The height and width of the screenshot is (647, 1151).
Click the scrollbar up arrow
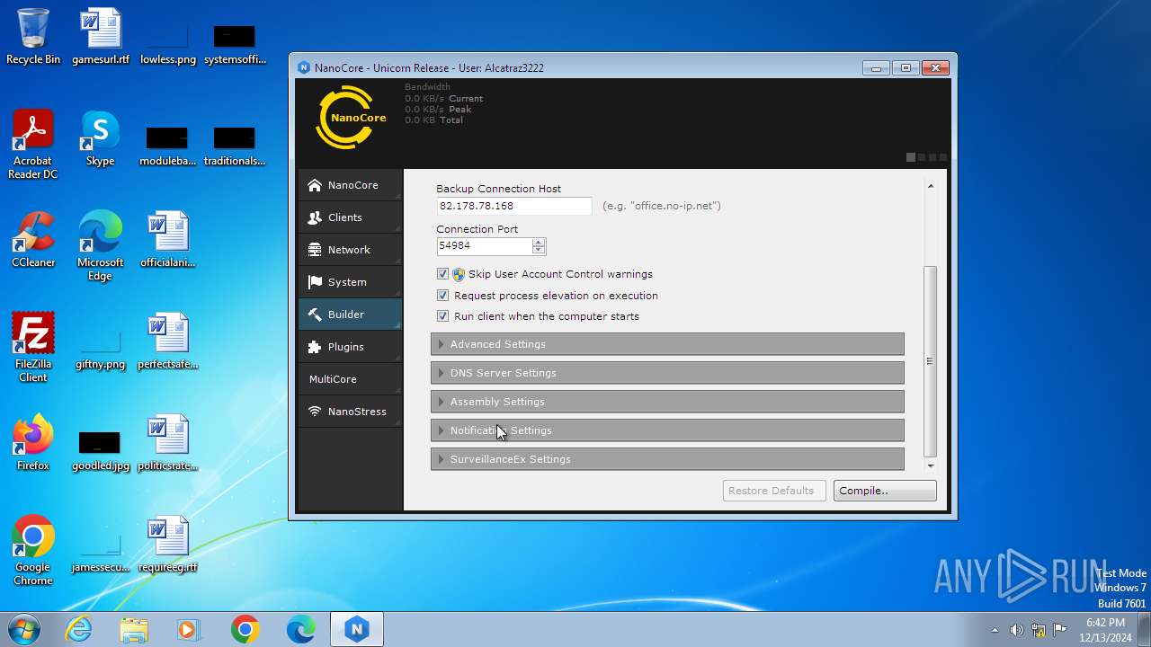point(930,186)
